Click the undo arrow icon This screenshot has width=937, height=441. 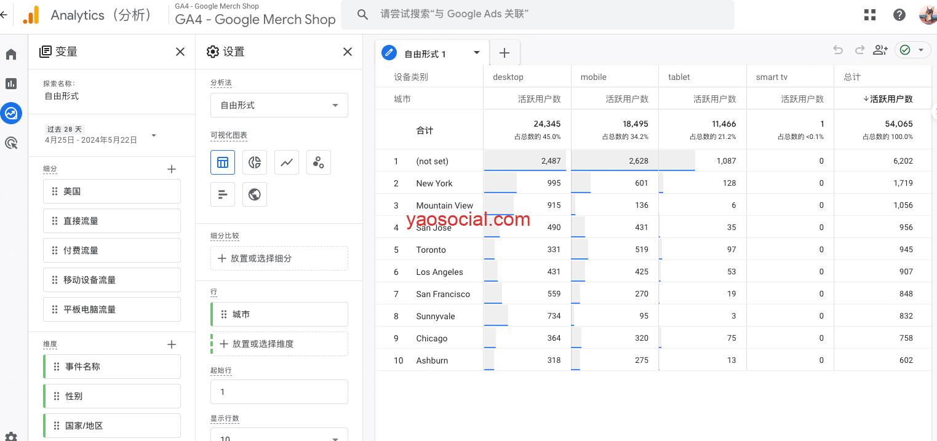pos(838,50)
